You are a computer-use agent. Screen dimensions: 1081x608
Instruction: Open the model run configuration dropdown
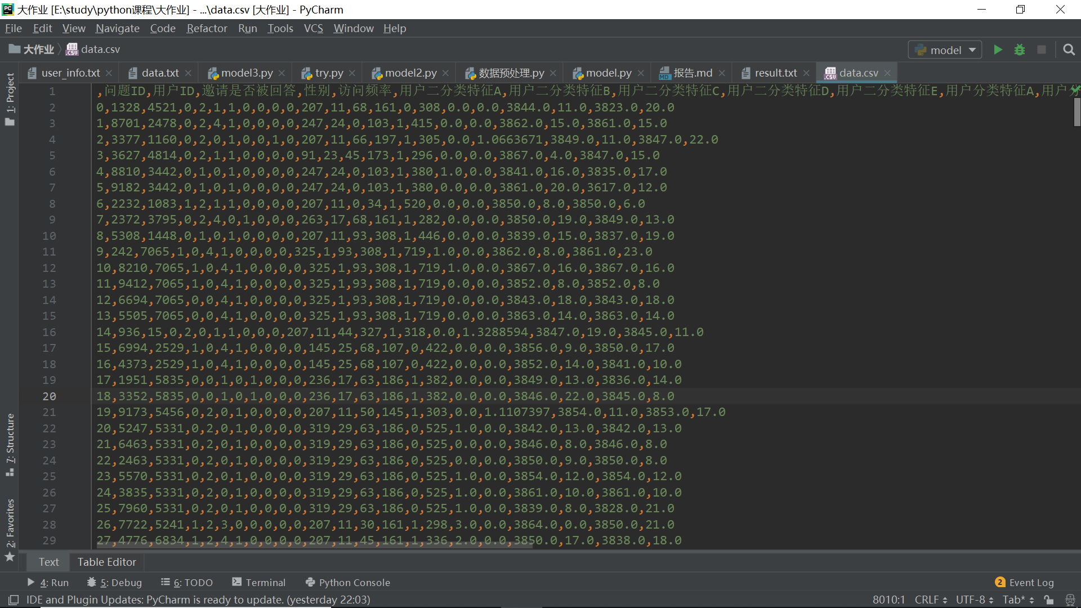(x=972, y=50)
